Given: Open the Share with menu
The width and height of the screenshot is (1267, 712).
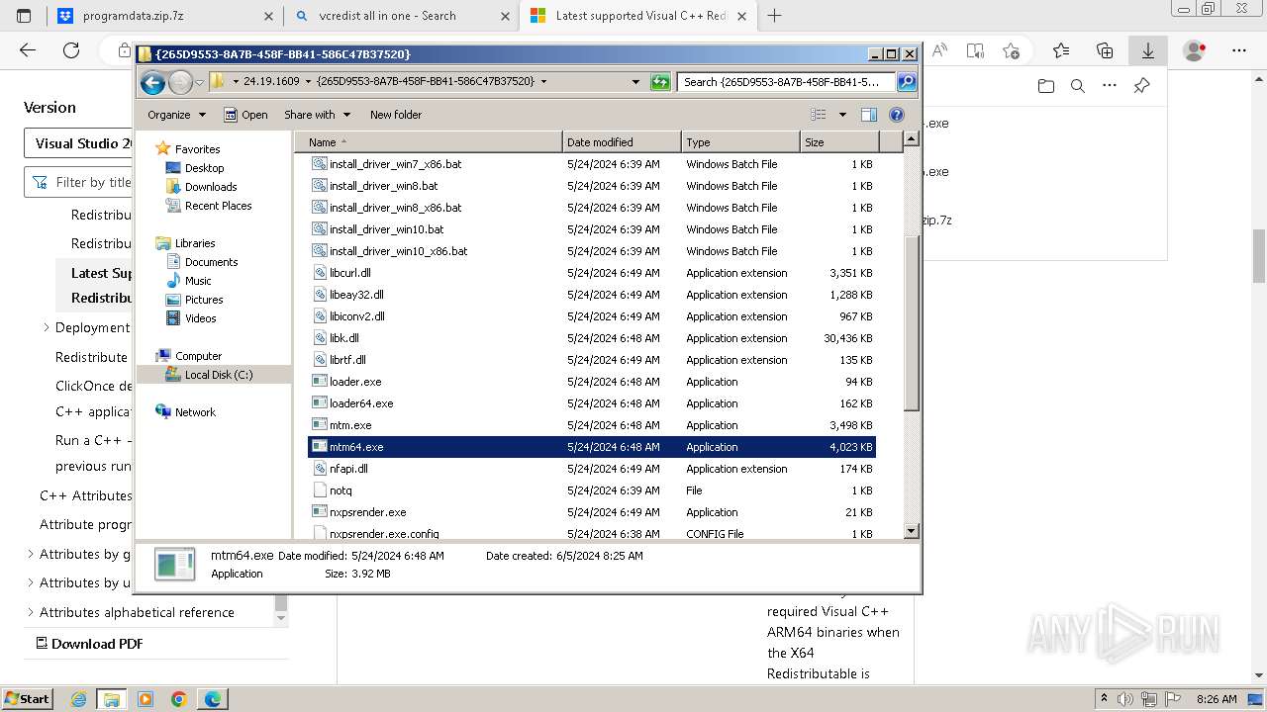Looking at the screenshot, I should pos(316,115).
